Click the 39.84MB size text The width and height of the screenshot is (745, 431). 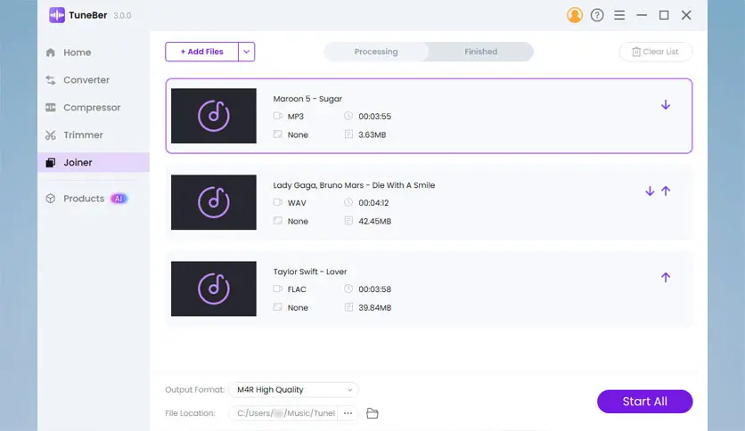click(375, 307)
